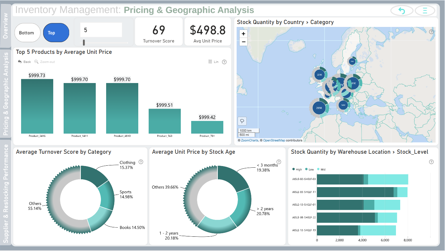
Task: Open Supplier & Restocking Performance tab
Action: (6, 193)
